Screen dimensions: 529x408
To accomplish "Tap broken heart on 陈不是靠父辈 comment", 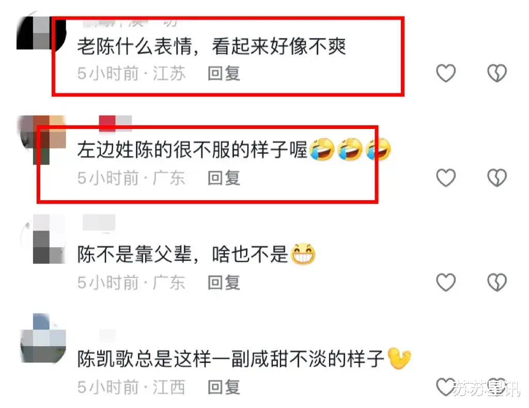I will tap(497, 282).
